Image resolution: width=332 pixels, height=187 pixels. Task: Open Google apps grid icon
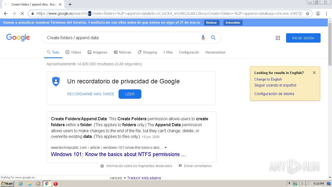pyautogui.click(x=278, y=38)
